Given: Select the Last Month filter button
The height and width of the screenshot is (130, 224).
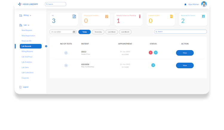Looking at the screenshot, I should click(125, 32).
